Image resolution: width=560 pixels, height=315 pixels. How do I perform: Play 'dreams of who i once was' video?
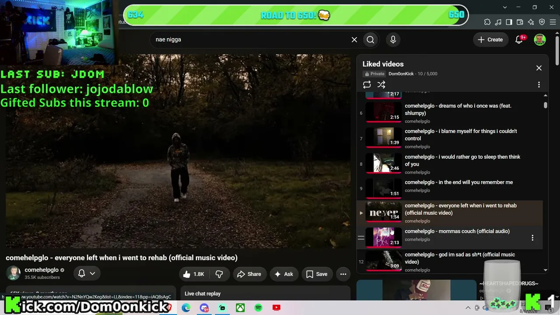click(x=458, y=109)
